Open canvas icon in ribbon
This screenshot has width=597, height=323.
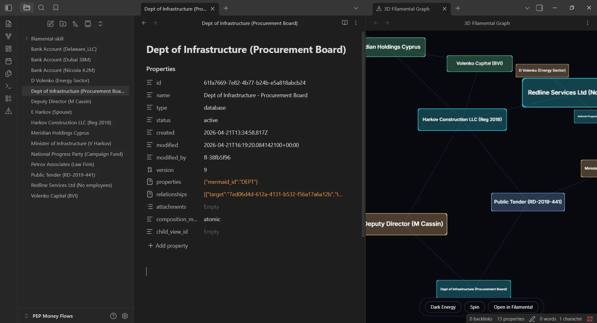click(x=8, y=49)
